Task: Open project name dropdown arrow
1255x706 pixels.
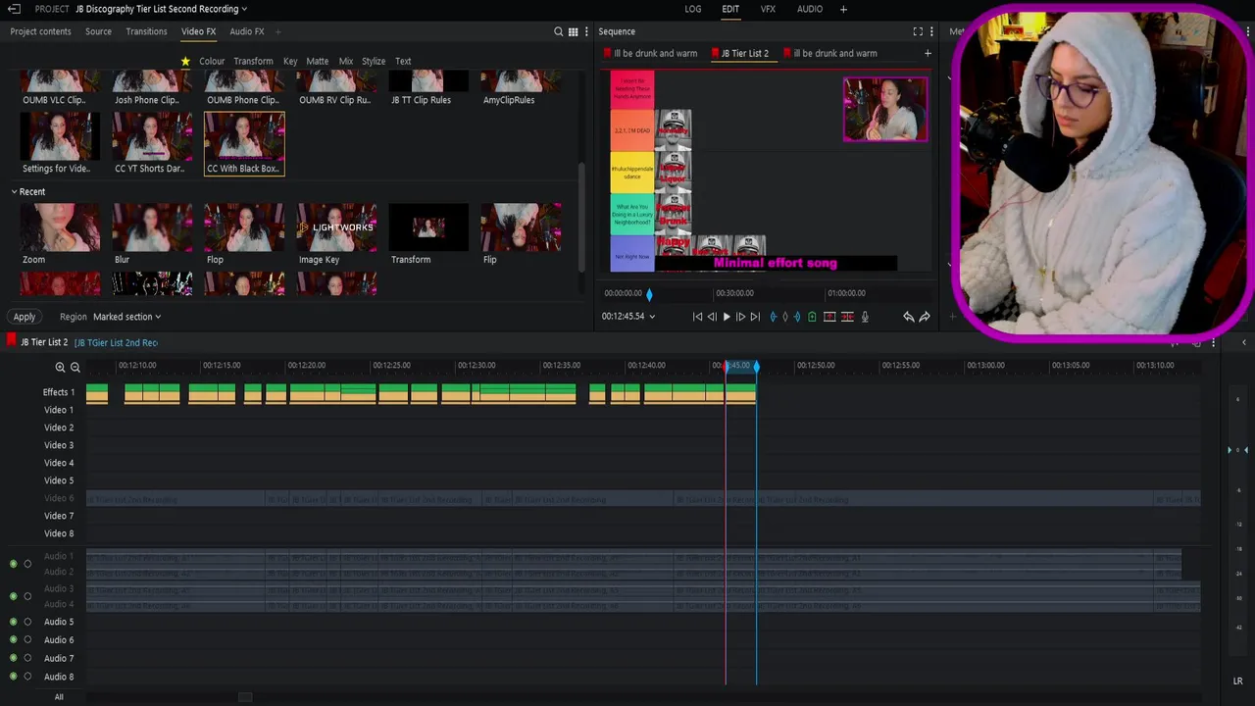Action: [x=244, y=10]
